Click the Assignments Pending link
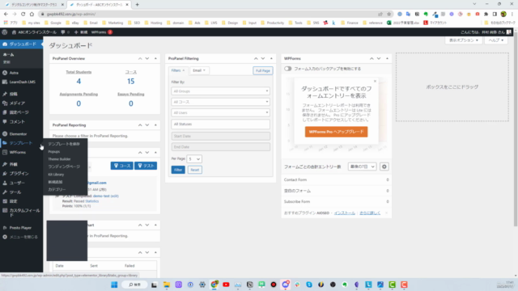Screen dimensions: 518x291 (x=79, y=94)
